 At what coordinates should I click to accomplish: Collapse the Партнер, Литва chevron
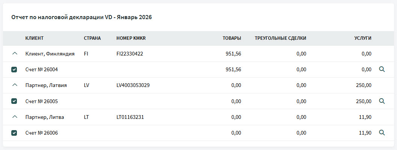(x=15, y=117)
